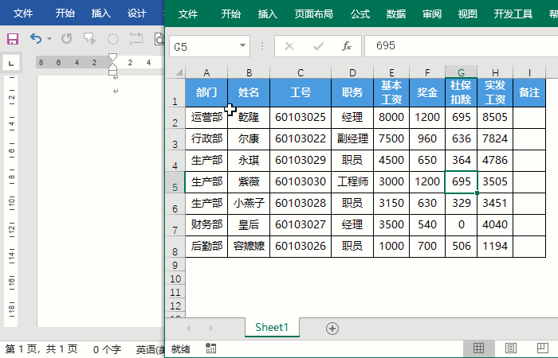This screenshot has width=558, height=358.
Task: Select column G header
Action: (462, 72)
